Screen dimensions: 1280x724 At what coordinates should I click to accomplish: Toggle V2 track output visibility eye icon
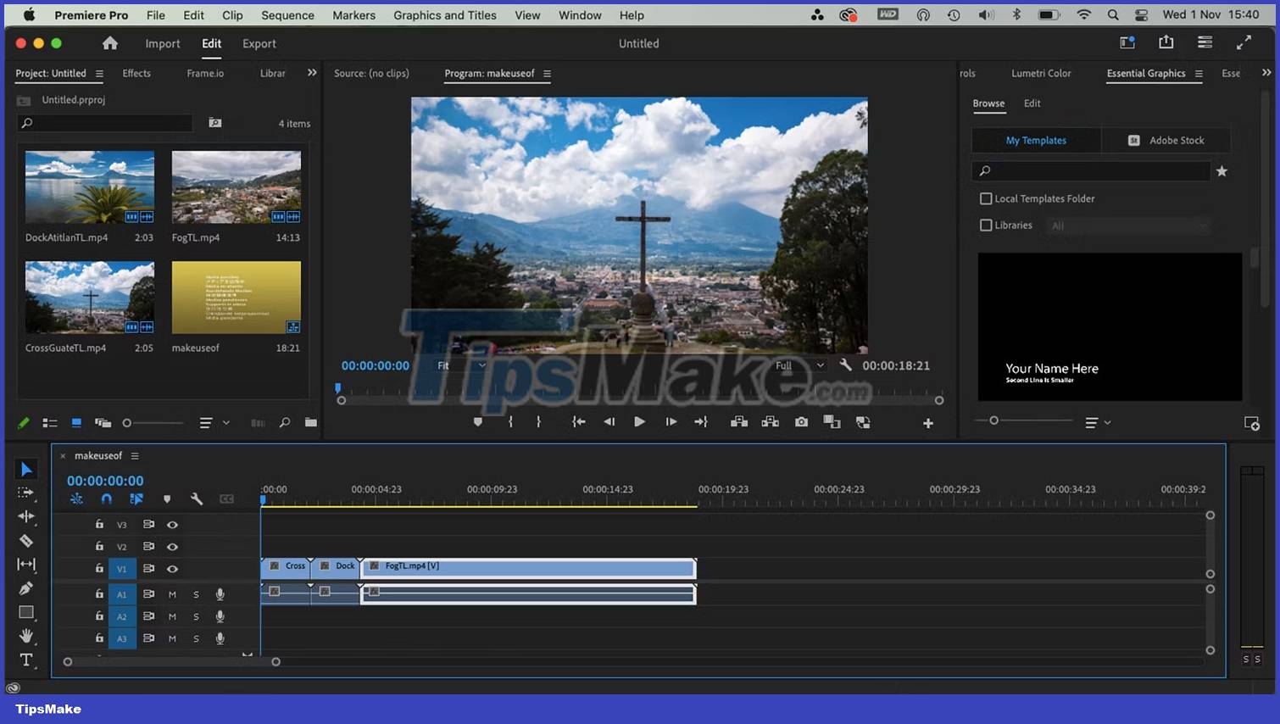[172, 546]
